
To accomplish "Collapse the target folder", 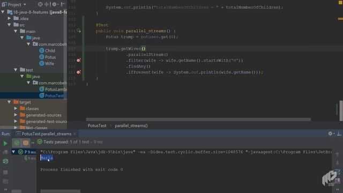I will point(9,102).
